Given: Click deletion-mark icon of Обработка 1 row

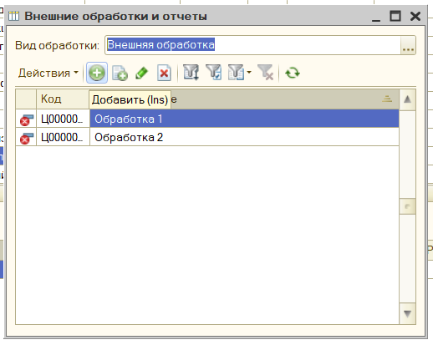Looking at the screenshot, I should click(26, 119).
